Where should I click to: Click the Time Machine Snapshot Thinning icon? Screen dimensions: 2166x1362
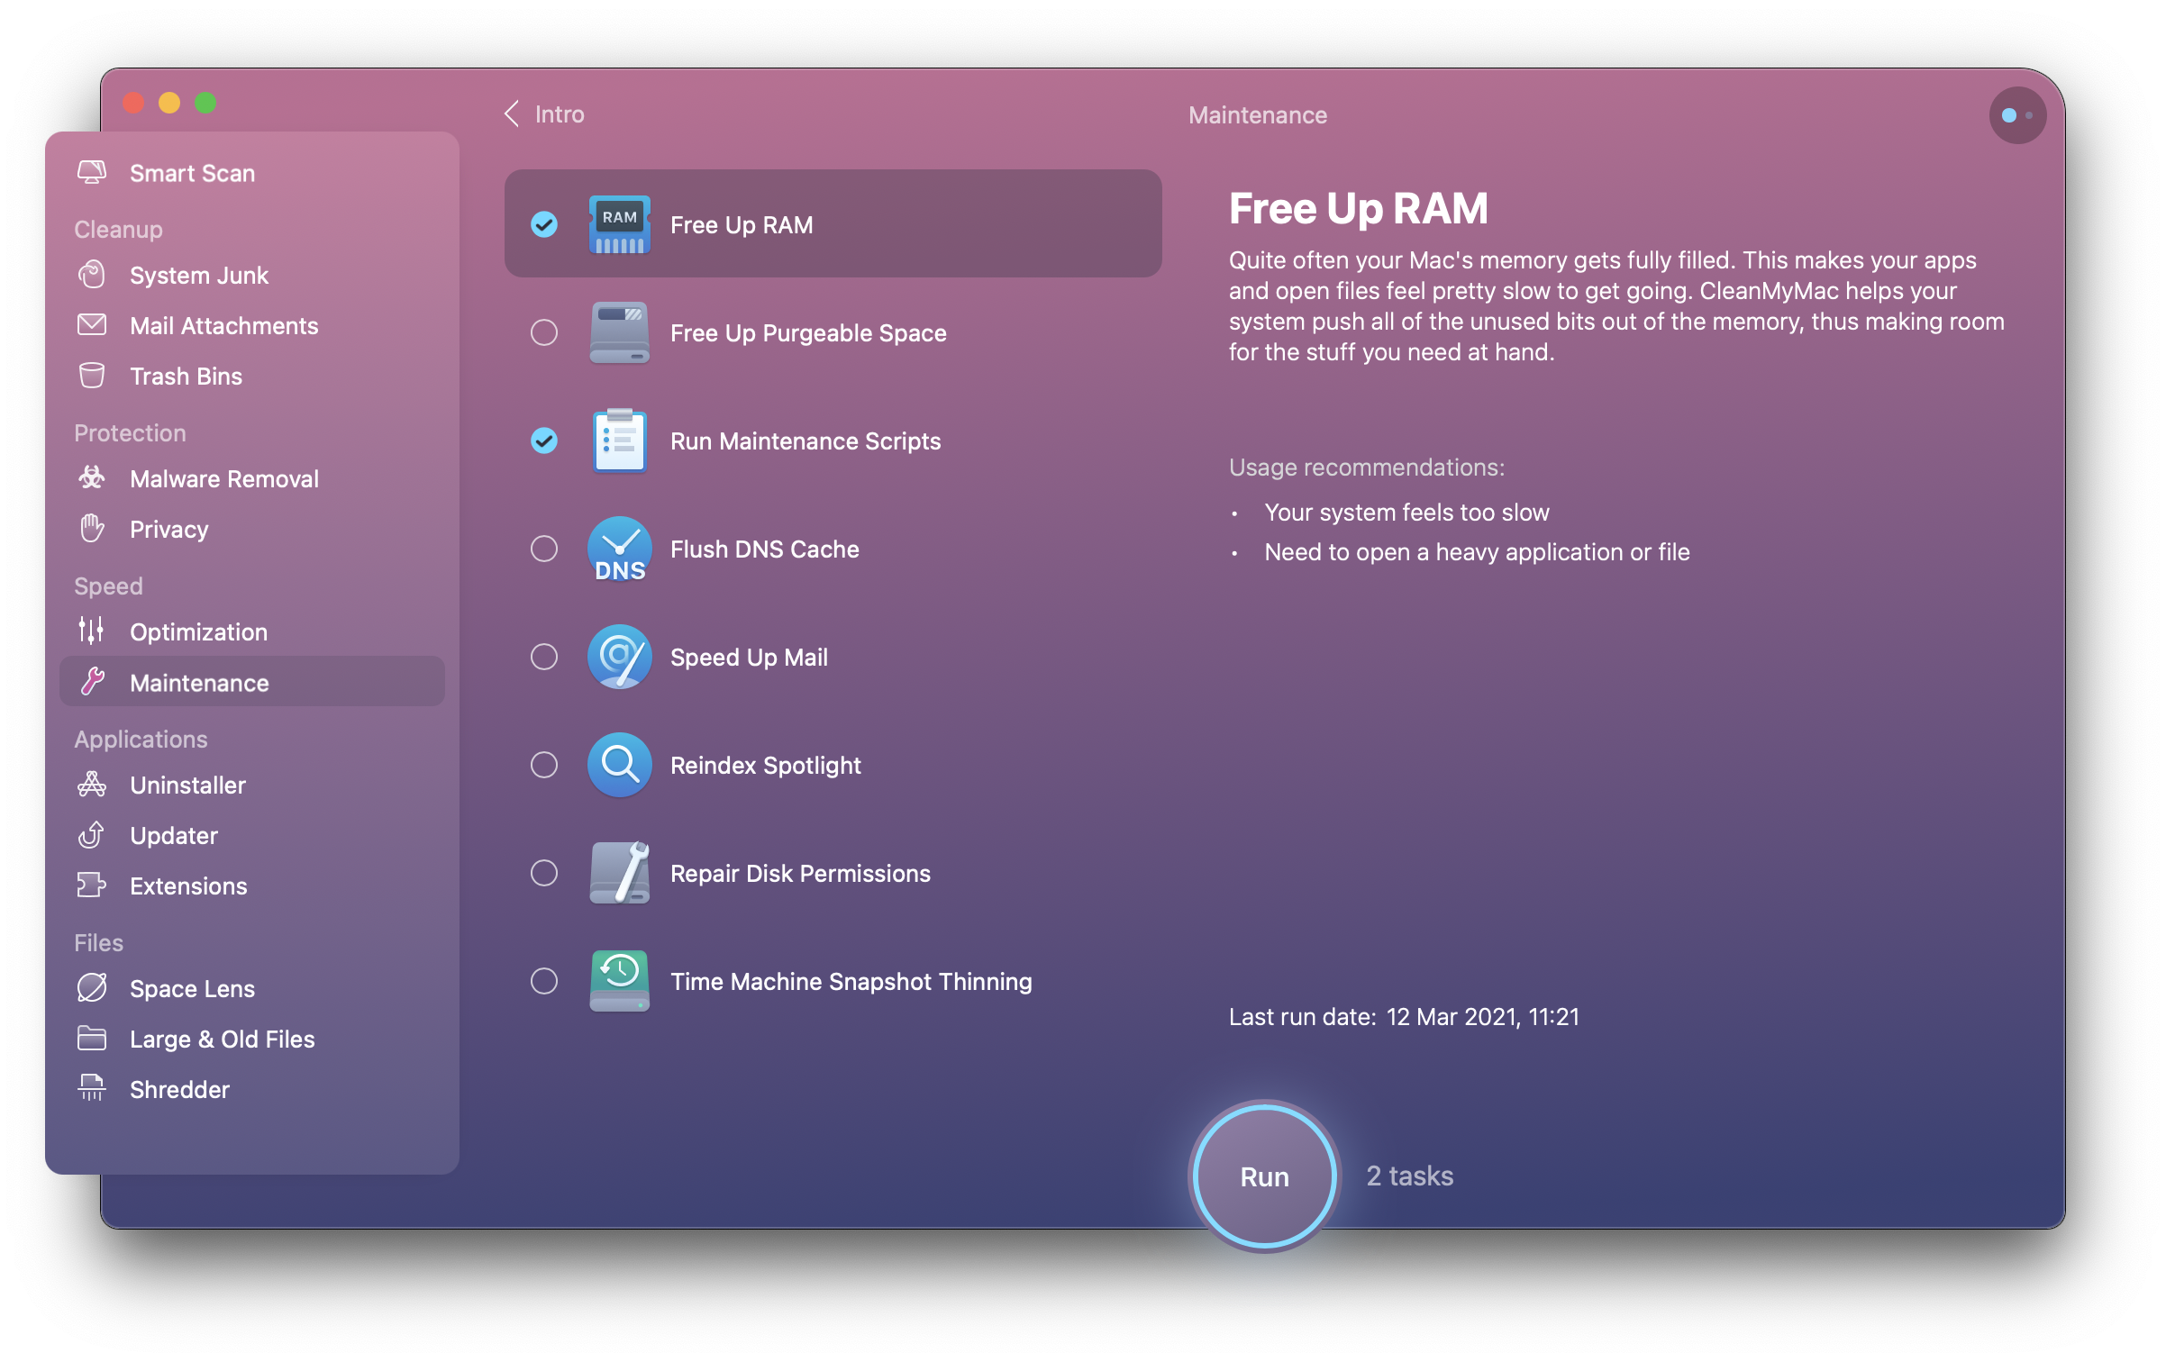point(618,979)
